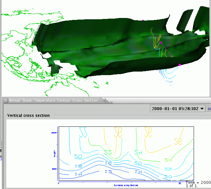Viewport: 211px width, 189px height.
Task: Click the rightmost yellow '26' contour label
Action: coord(178,142)
